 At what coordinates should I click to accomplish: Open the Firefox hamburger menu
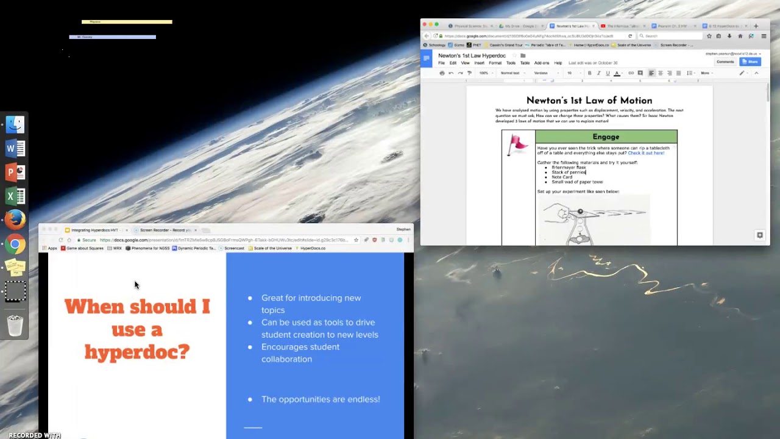click(764, 36)
